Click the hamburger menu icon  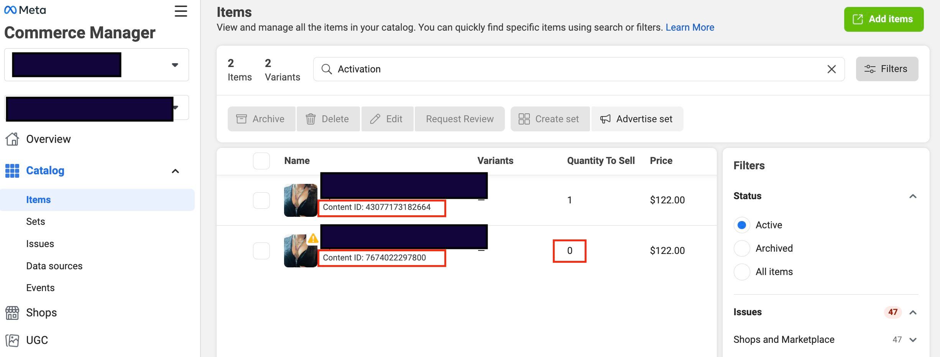point(181,11)
